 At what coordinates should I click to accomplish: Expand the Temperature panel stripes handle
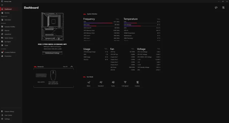click(x=159, y=19)
